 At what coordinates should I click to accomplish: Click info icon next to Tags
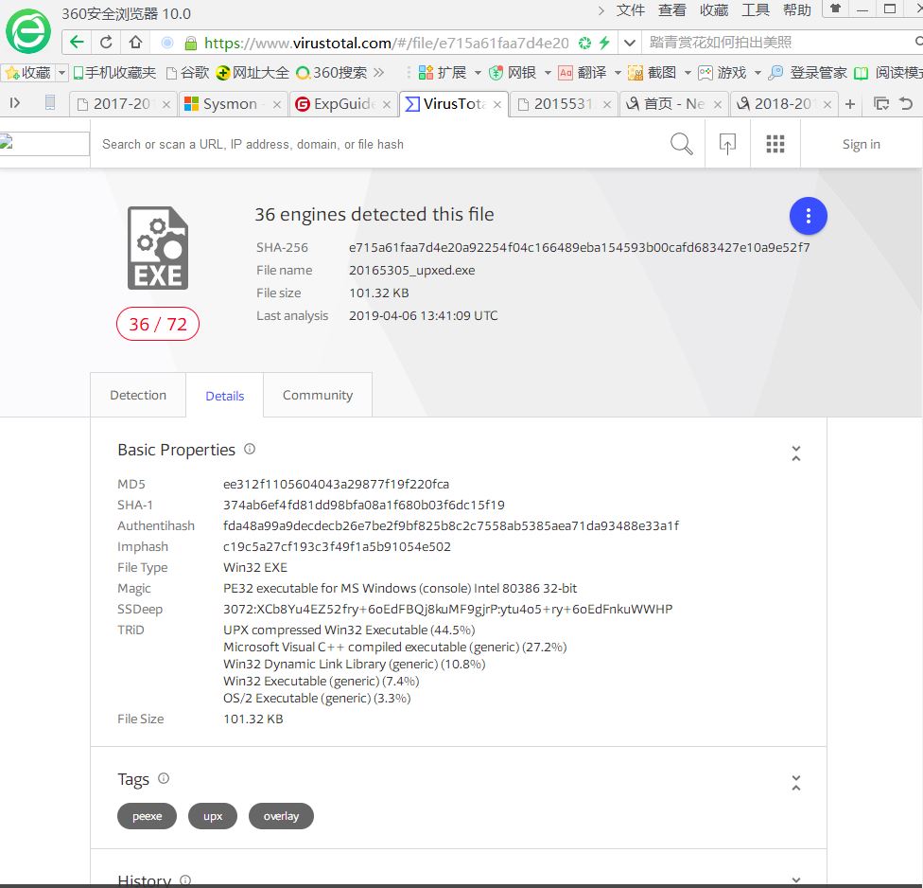pyautogui.click(x=164, y=778)
